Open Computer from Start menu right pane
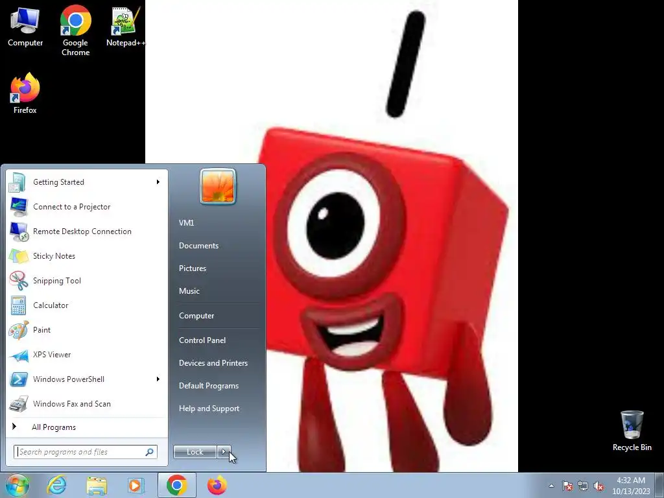Image resolution: width=664 pixels, height=498 pixels. click(x=196, y=316)
